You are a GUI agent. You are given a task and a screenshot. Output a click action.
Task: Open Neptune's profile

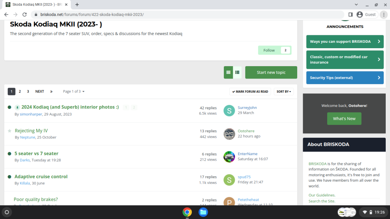coord(28,137)
